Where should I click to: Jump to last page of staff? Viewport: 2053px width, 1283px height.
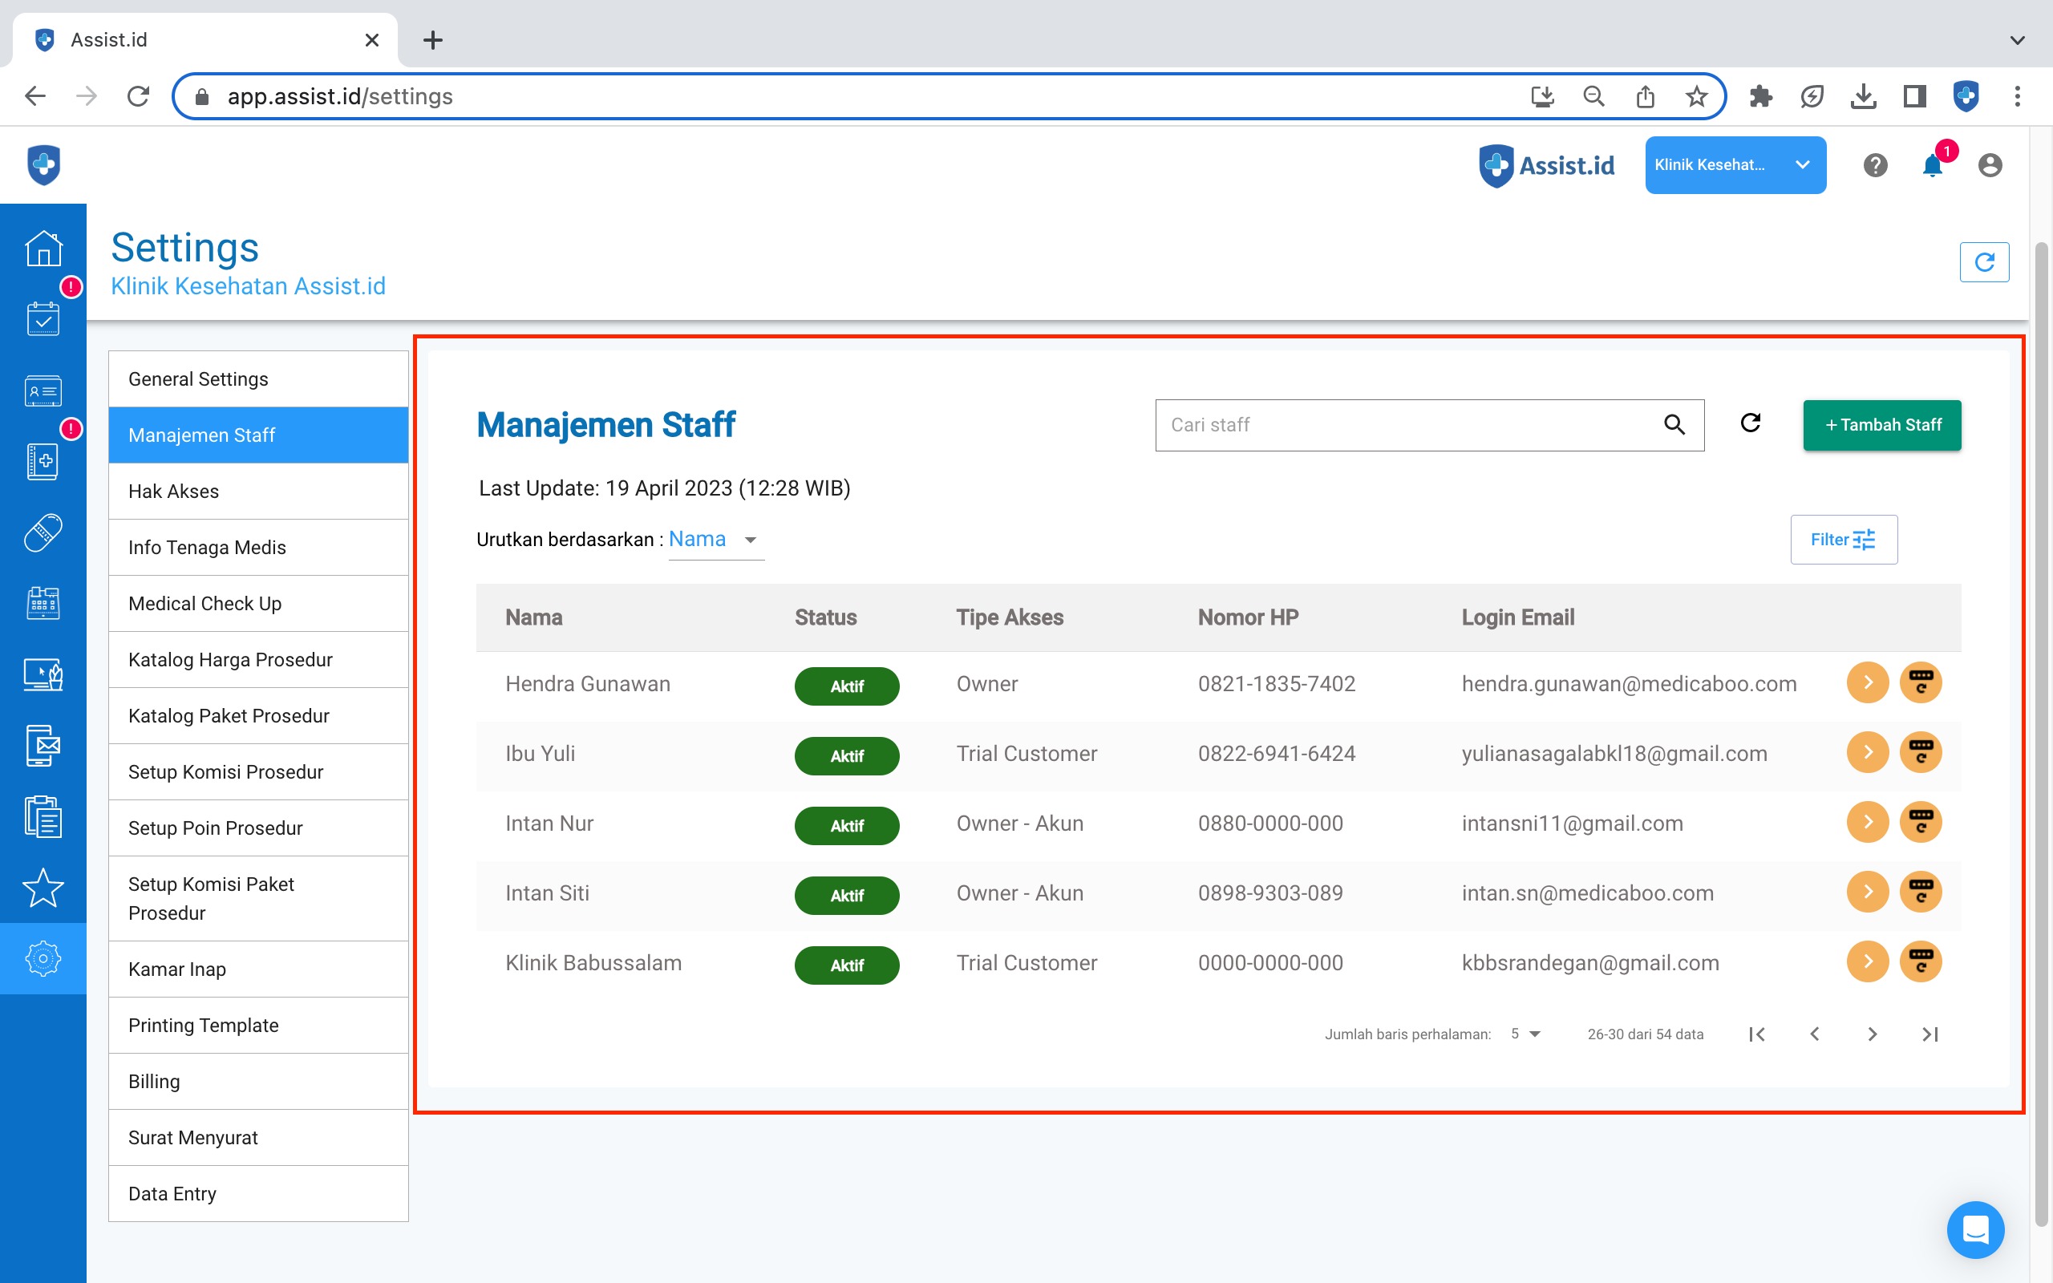click(x=1930, y=1034)
